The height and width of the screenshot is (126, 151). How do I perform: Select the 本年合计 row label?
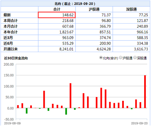tap(11, 32)
